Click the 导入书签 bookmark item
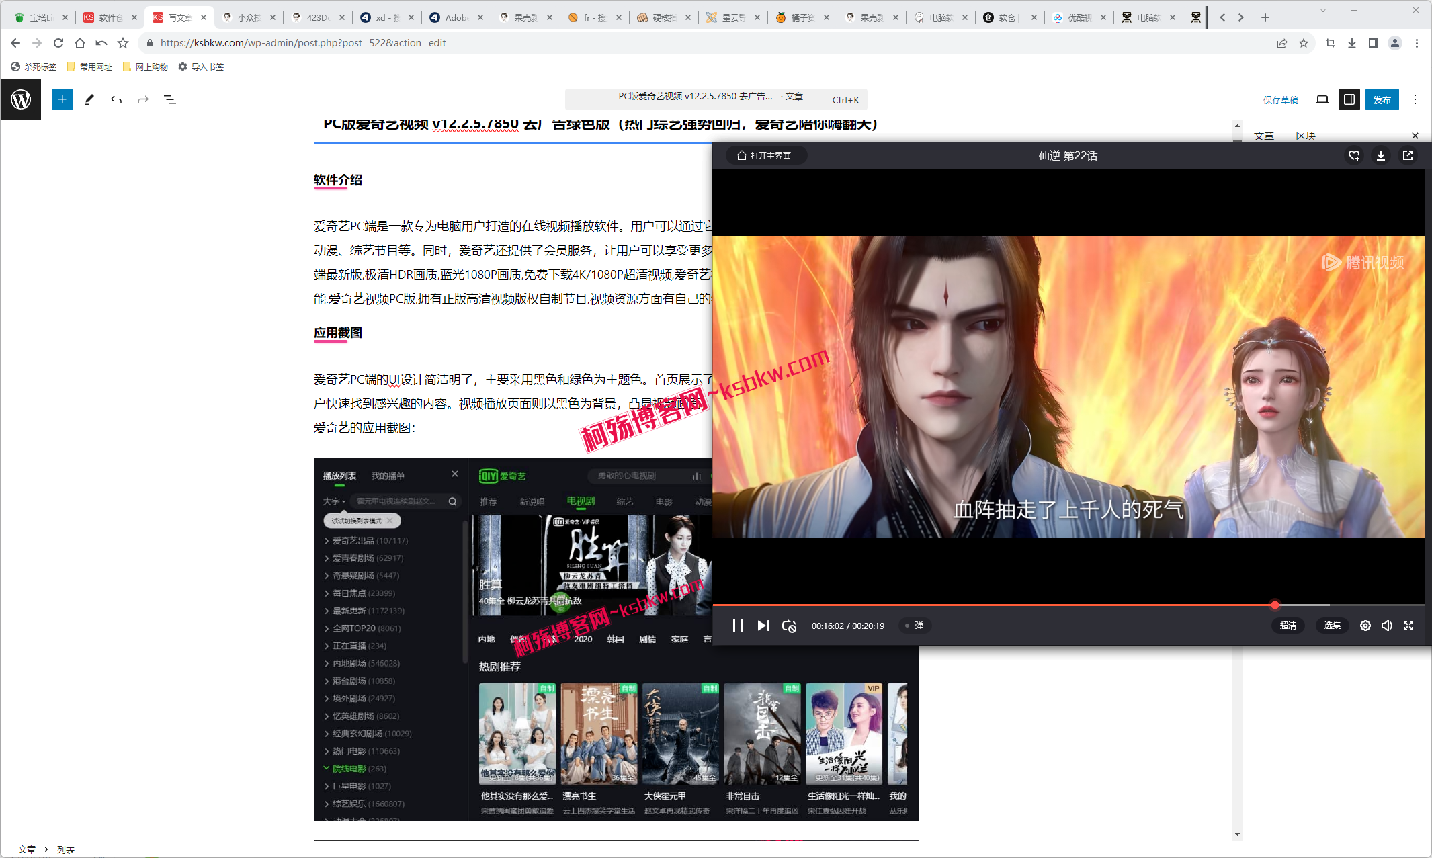 pyautogui.click(x=201, y=67)
